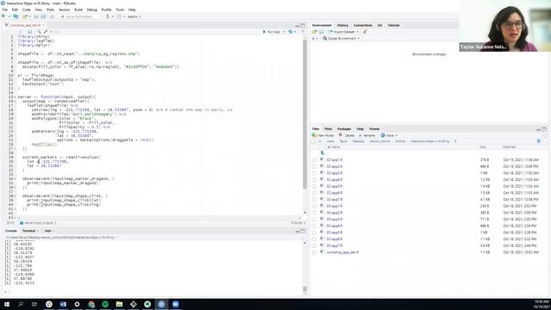Image resolution: width=551 pixels, height=310 pixels.
Task: Maximize the Source editor pane
Action: (x=303, y=25)
